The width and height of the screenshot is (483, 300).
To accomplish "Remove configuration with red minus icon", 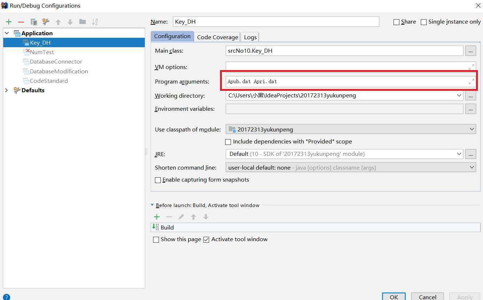I will click(x=21, y=22).
